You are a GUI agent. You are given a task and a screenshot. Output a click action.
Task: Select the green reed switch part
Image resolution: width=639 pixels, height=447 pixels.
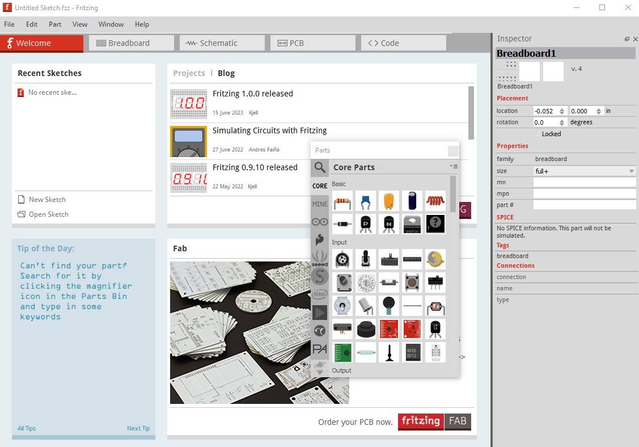[366, 352]
